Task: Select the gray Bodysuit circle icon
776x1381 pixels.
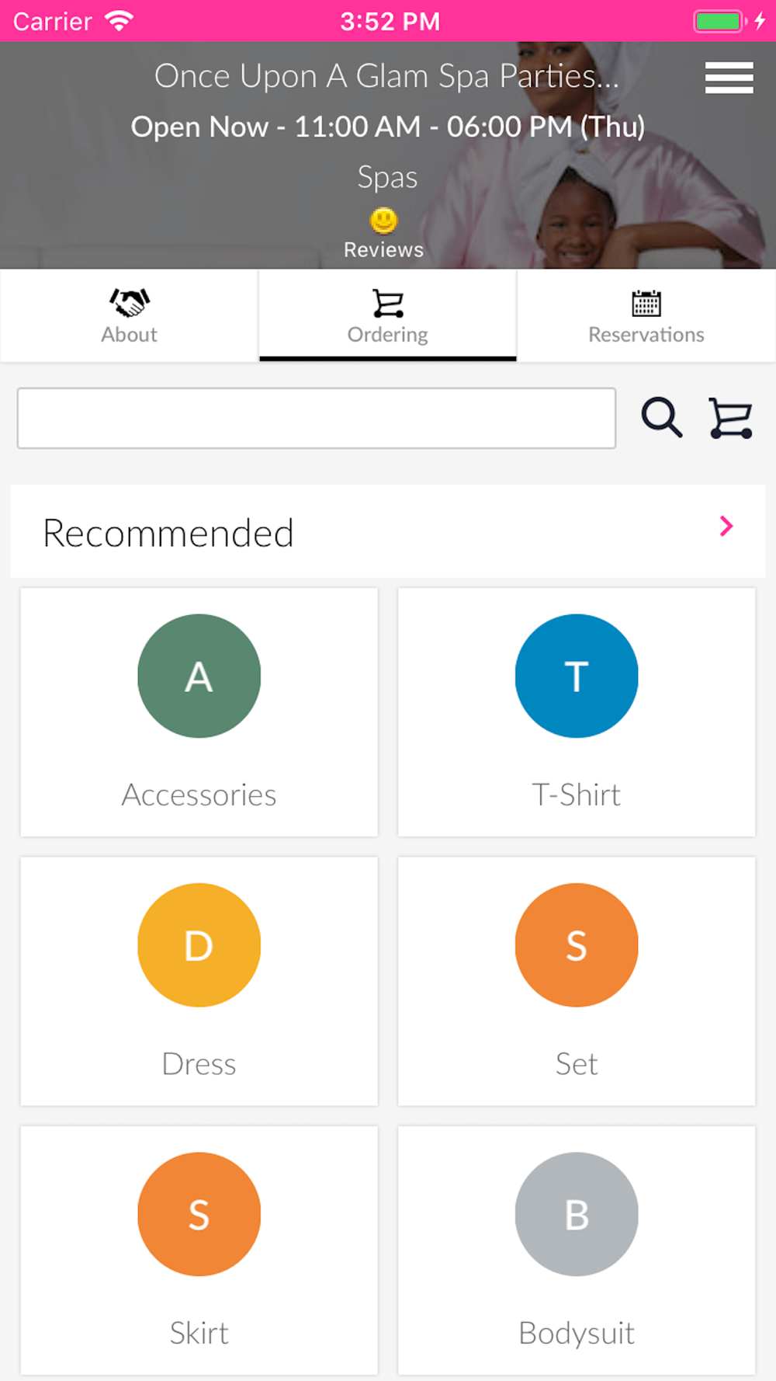Action: coord(577,1214)
